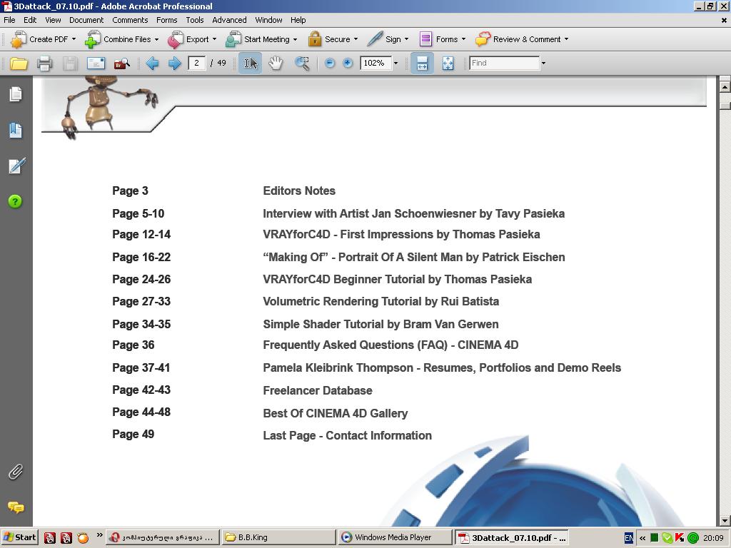Toggle the Fit Width scrolling mode
The width and height of the screenshot is (731, 548).
pos(422,64)
